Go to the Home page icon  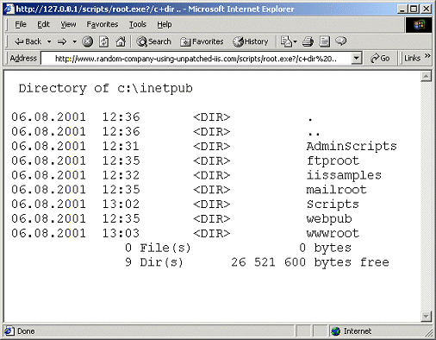point(121,41)
